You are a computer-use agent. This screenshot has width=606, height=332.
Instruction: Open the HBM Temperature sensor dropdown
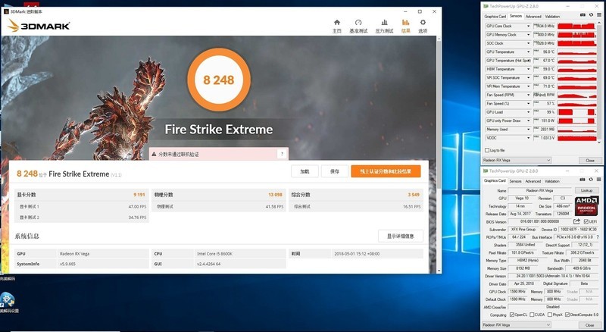[528, 69]
